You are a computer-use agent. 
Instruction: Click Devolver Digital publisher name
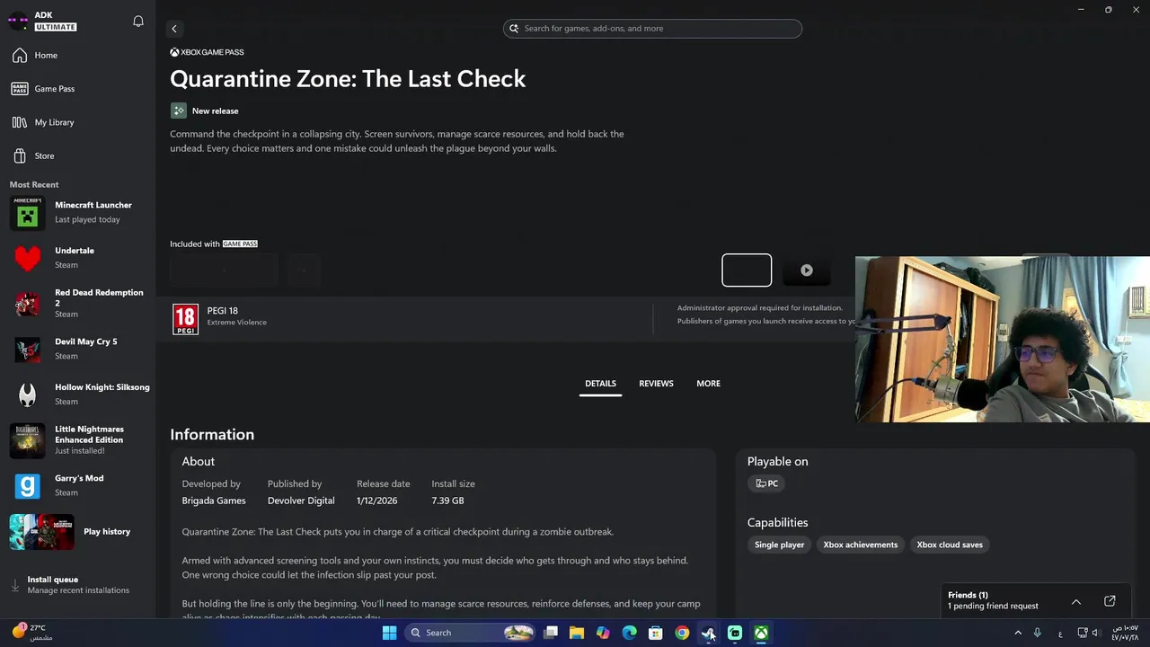(x=301, y=501)
